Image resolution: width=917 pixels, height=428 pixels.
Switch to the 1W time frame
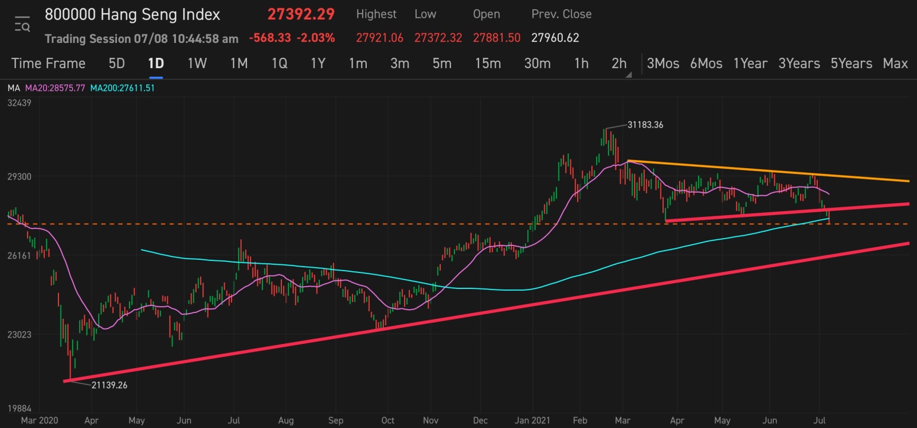pyautogui.click(x=197, y=64)
